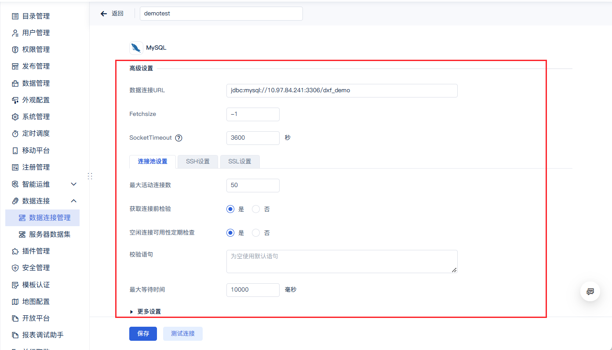Click the 系统管理 gear icon

click(x=15, y=117)
